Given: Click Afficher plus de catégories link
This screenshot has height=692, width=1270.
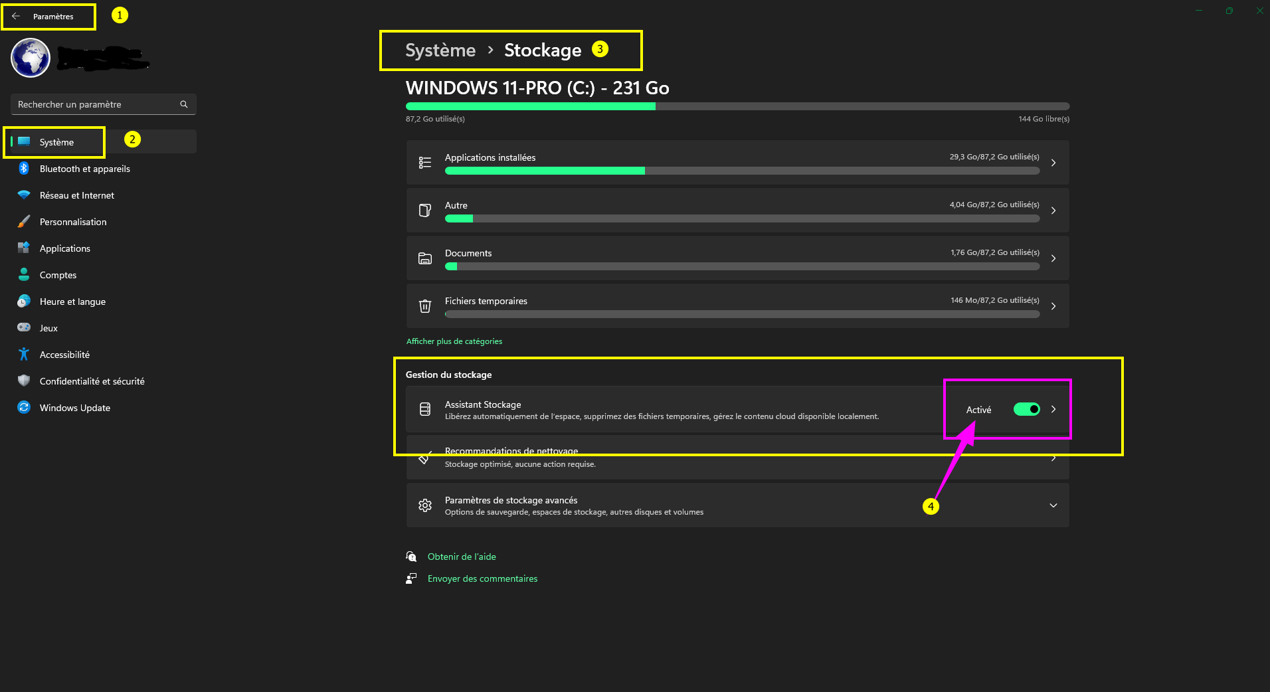Looking at the screenshot, I should 454,341.
